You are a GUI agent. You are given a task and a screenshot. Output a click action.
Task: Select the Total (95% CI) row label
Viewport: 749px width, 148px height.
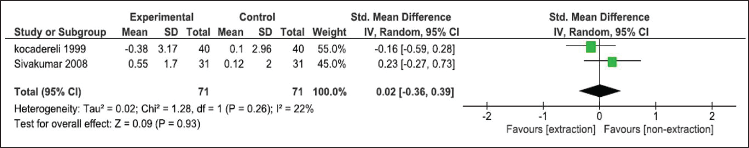(x=48, y=92)
